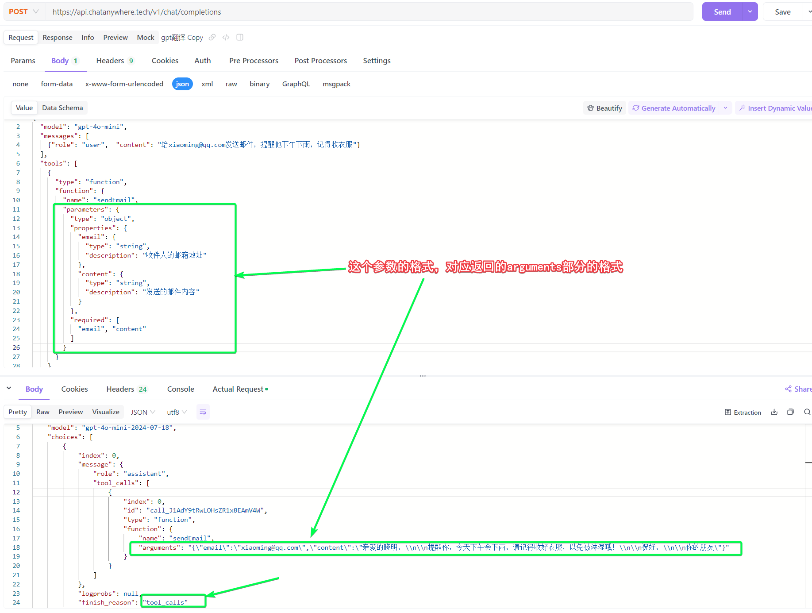
Task: Open the Info tab
Action: tap(88, 38)
